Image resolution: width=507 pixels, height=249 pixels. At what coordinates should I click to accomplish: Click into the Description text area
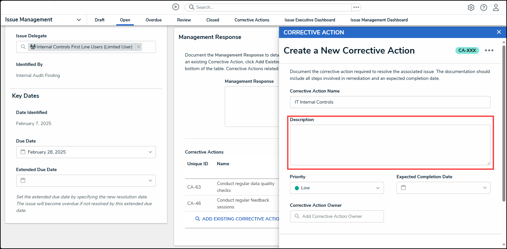click(390, 145)
